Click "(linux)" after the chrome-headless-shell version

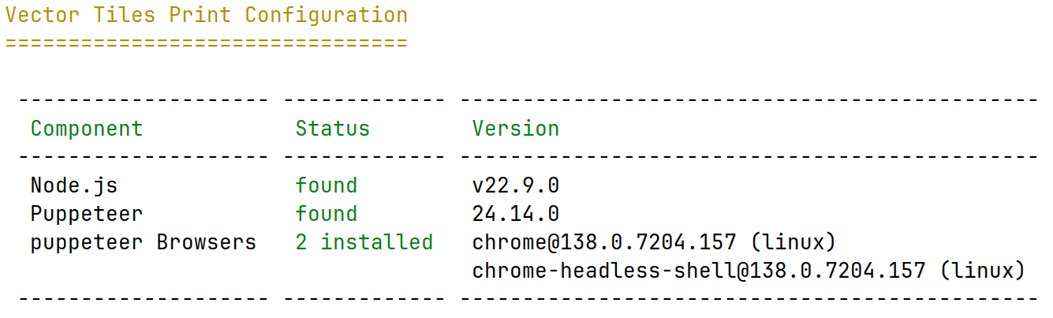point(981,271)
